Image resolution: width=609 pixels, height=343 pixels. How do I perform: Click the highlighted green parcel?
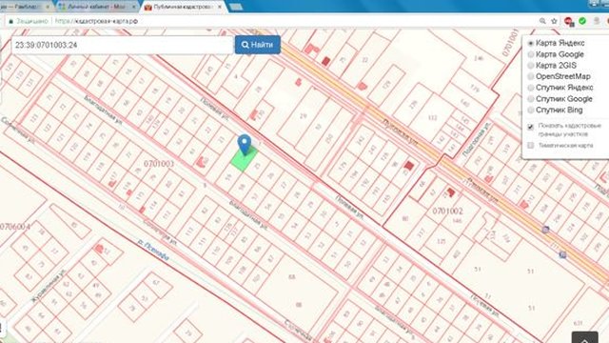pos(244,159)
